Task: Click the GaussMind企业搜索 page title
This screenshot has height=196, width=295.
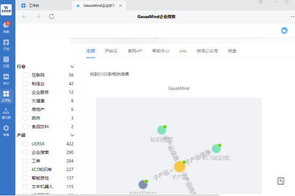Action: pyautogui.click(x=156, y=17)
